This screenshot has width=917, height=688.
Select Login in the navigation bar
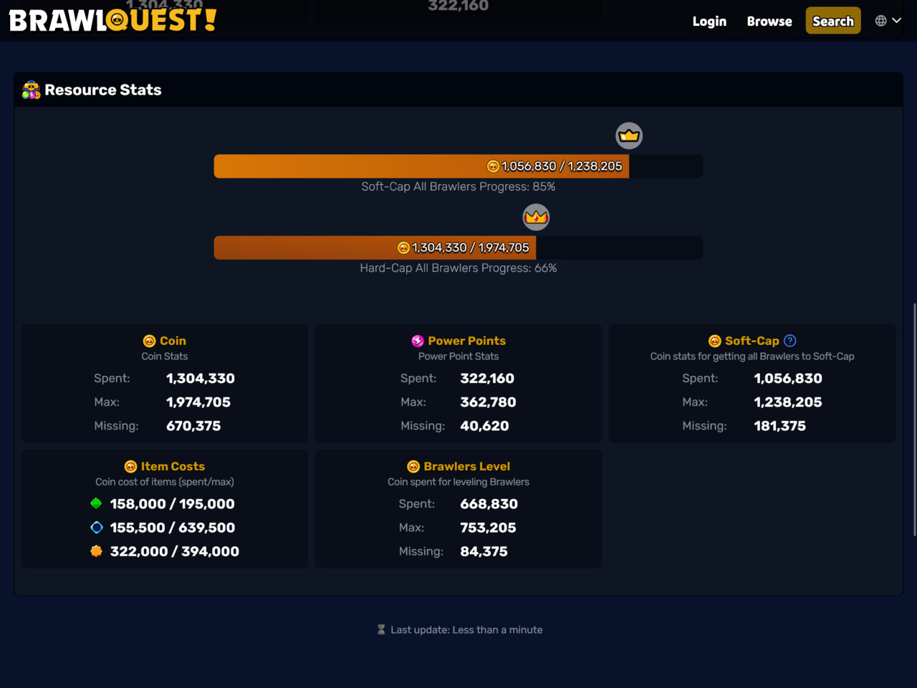click(x=709, y=21)
